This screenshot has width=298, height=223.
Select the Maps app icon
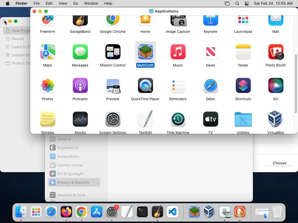(47, 52)
